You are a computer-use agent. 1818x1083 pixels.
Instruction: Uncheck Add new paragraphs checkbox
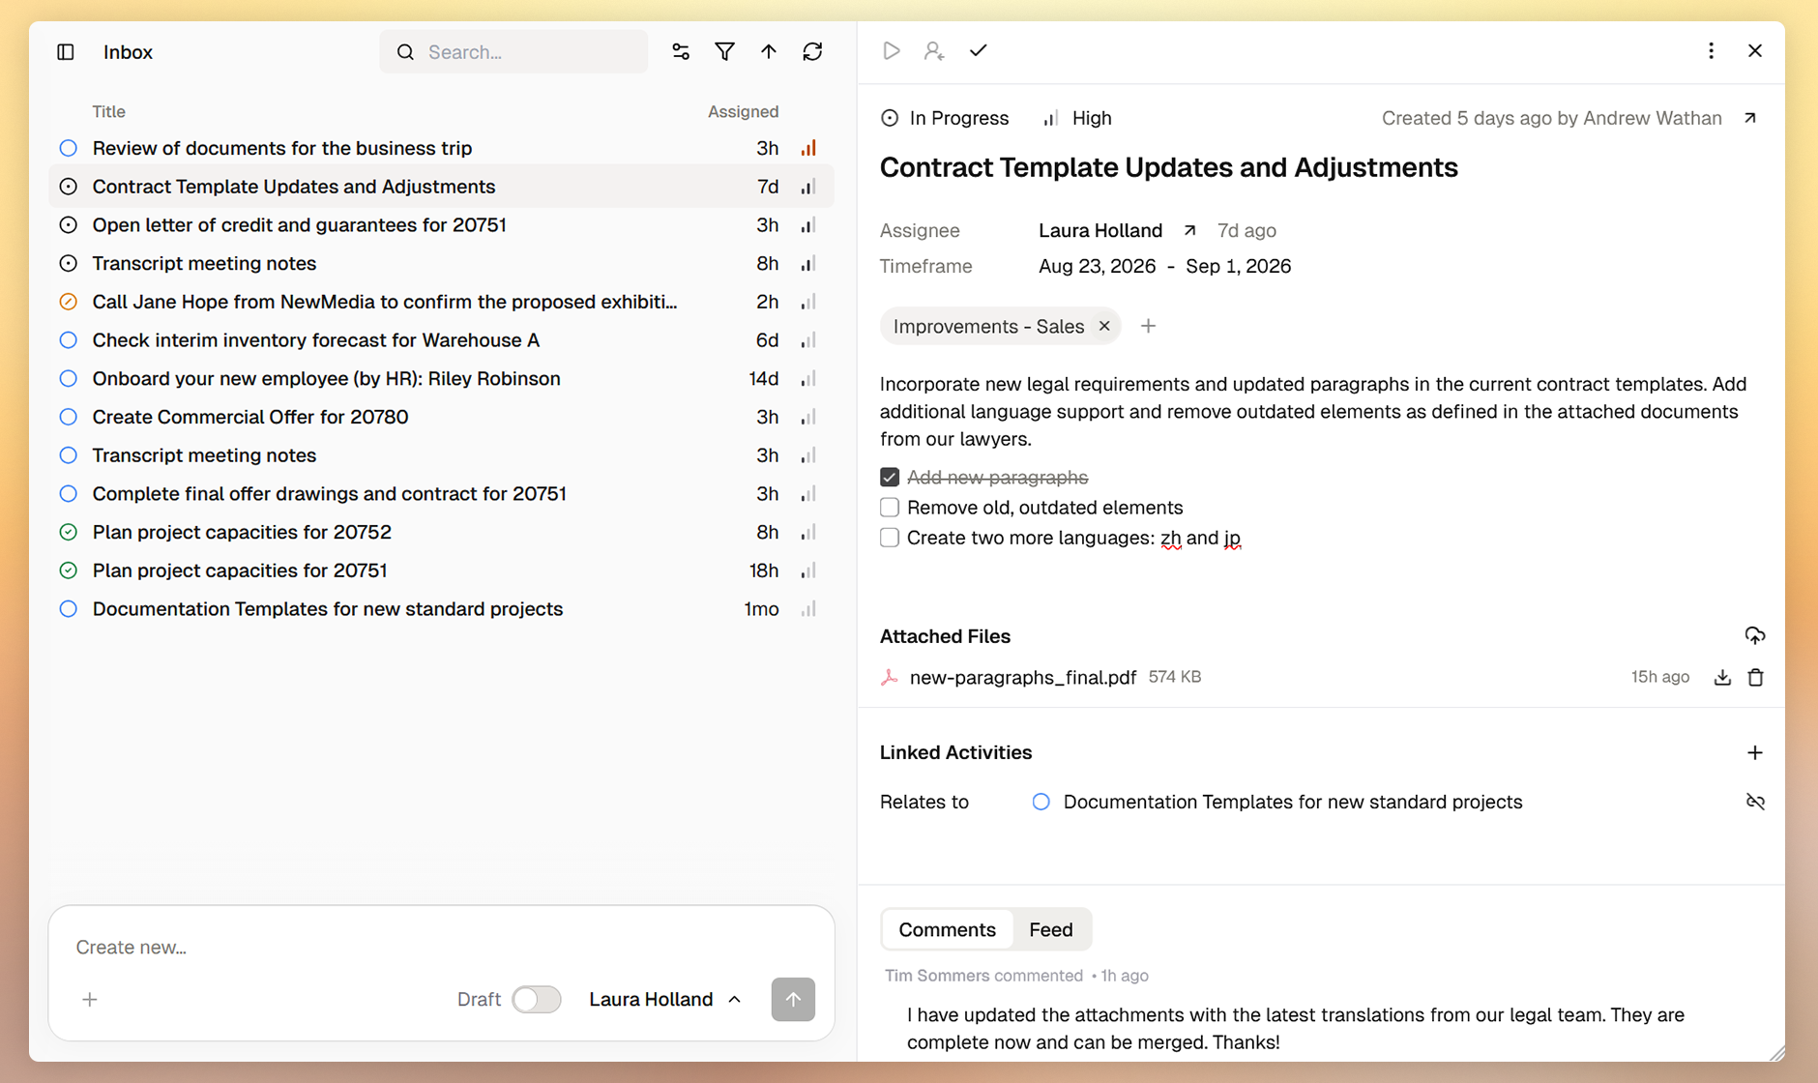tap(890, 478)
